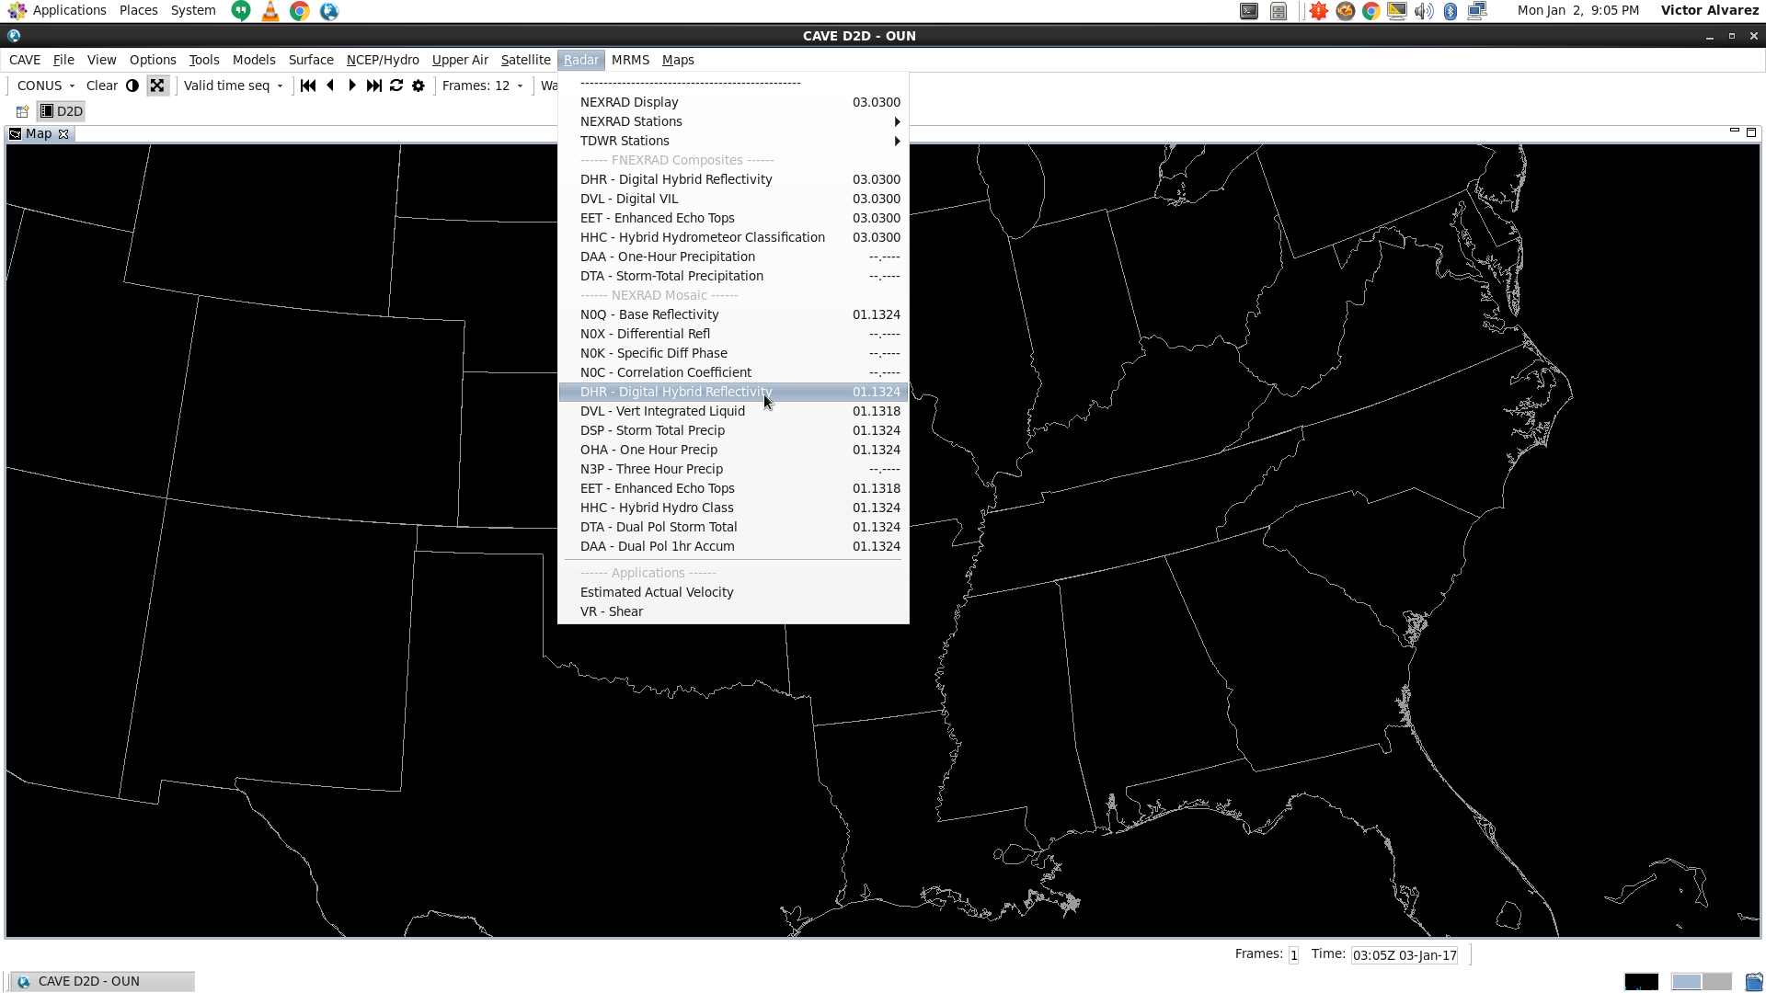Jump to the last frame
1766x993 pixels.
(x=373, y=86)
